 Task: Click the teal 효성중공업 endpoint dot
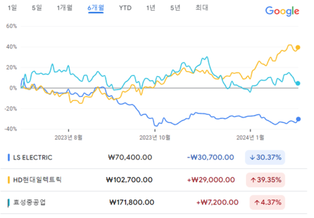click(298, 83)
